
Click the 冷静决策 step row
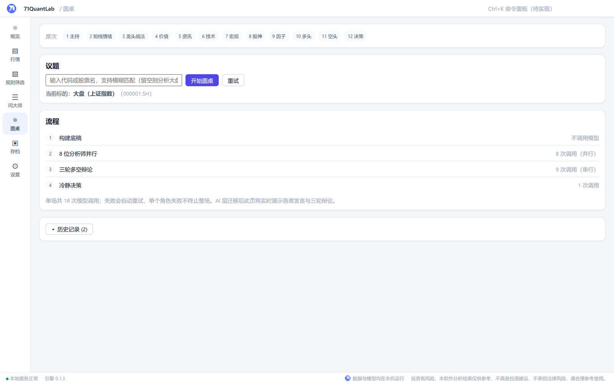point(322,185)
